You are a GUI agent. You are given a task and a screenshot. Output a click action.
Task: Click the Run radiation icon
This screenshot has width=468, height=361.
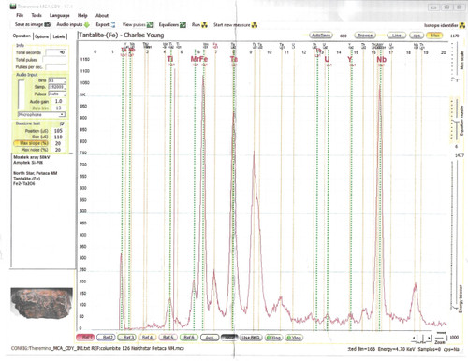click(x=204, y=25)
